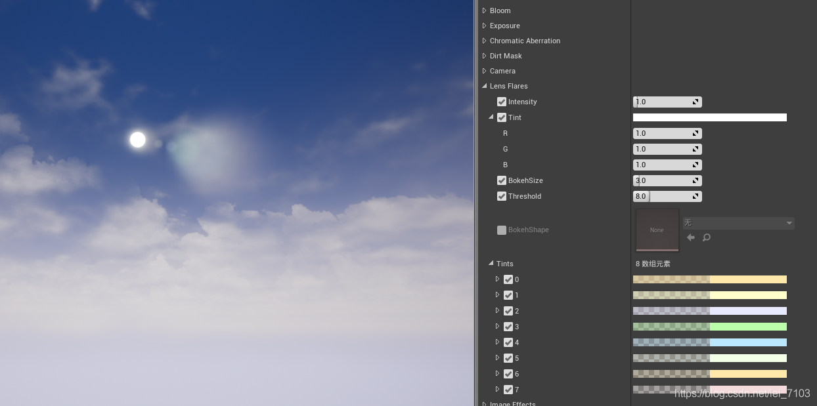This screenshot has width=817, height=406.
Task: Click the spinner icon on the BokehSize field
Action: coord(696,180)
